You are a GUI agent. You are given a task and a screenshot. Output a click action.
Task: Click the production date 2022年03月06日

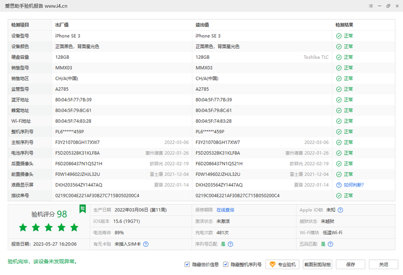coord(141,210)
